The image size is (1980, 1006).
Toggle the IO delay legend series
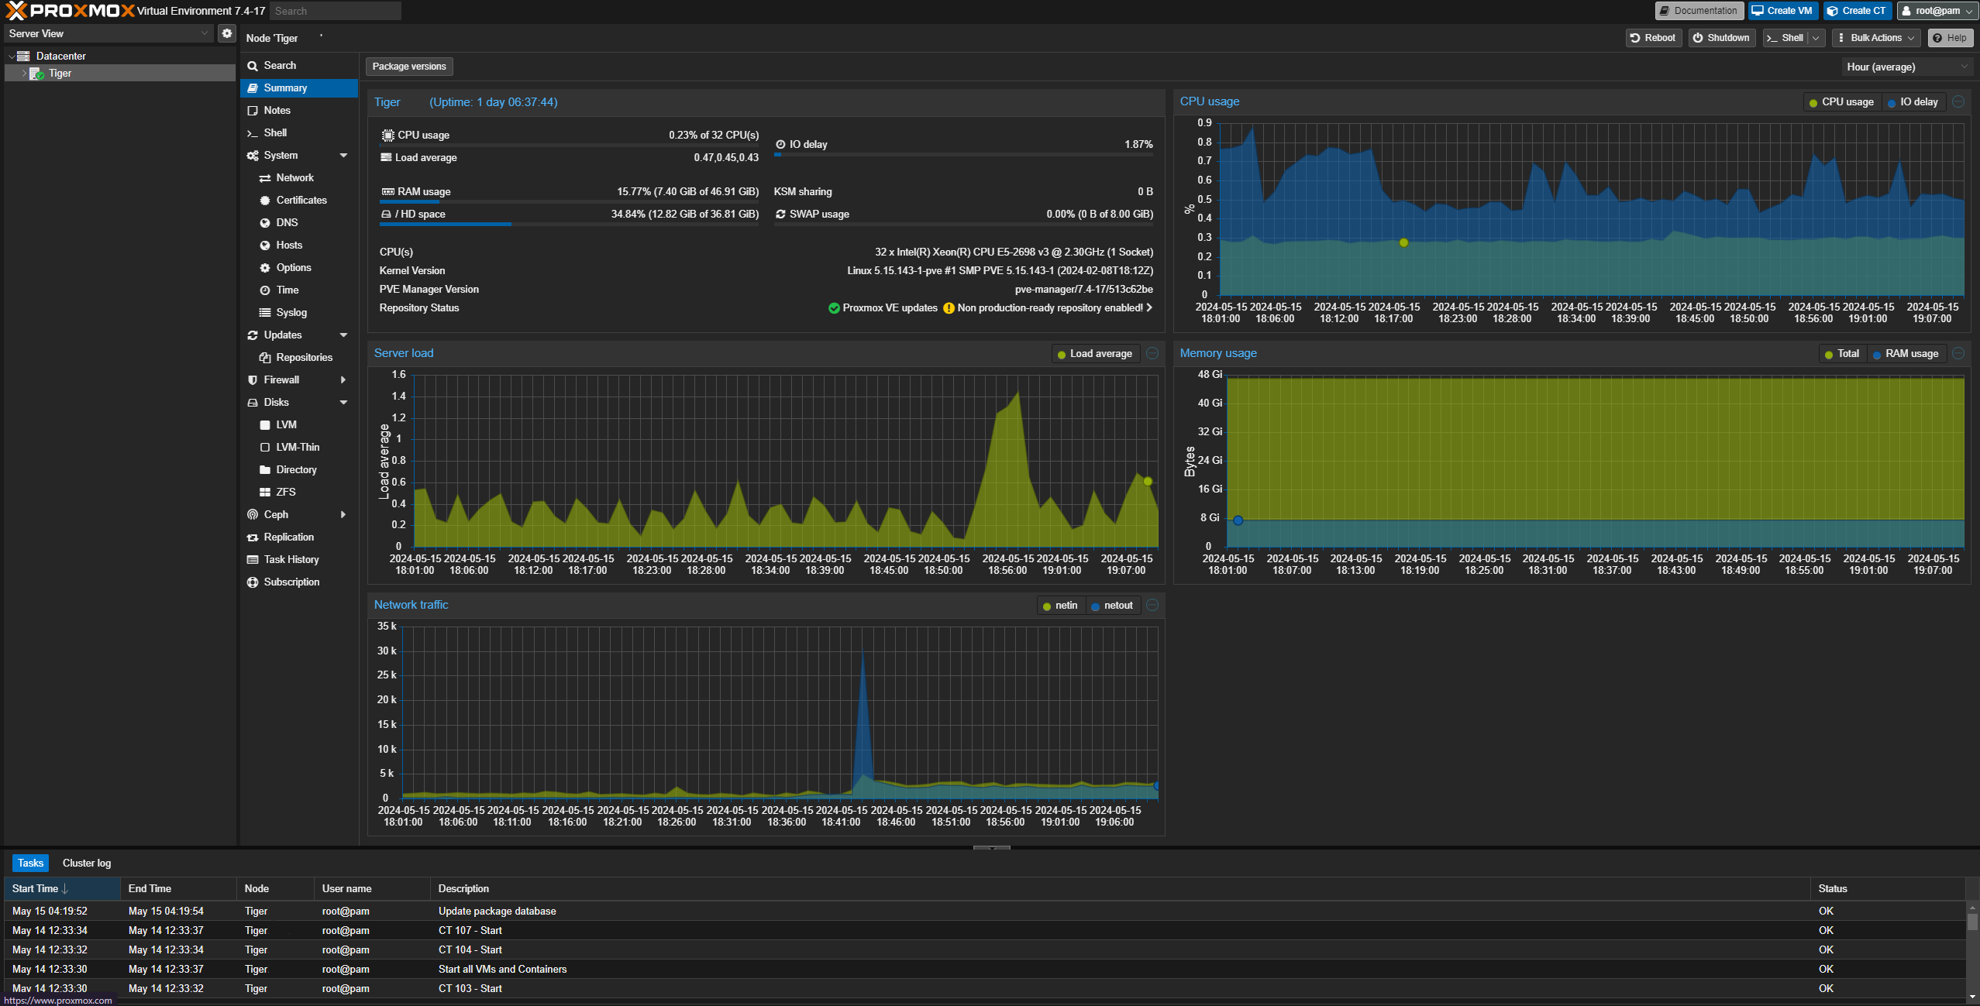click(1913, 102)
